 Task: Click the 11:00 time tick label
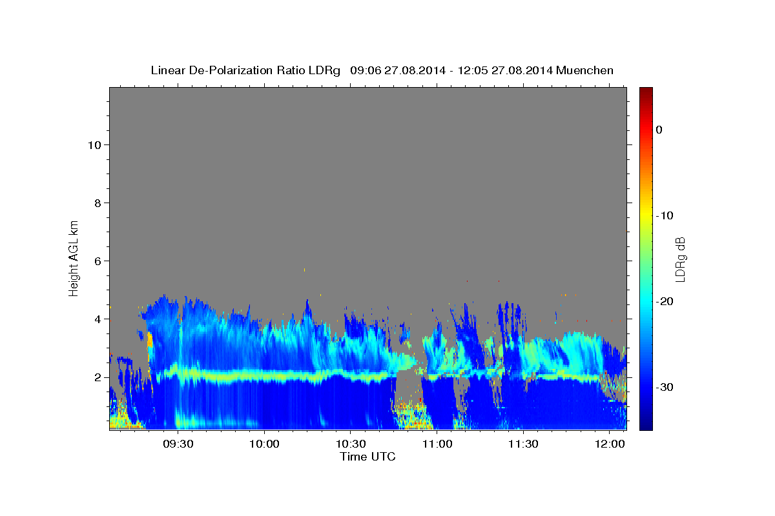pos(437,444)
